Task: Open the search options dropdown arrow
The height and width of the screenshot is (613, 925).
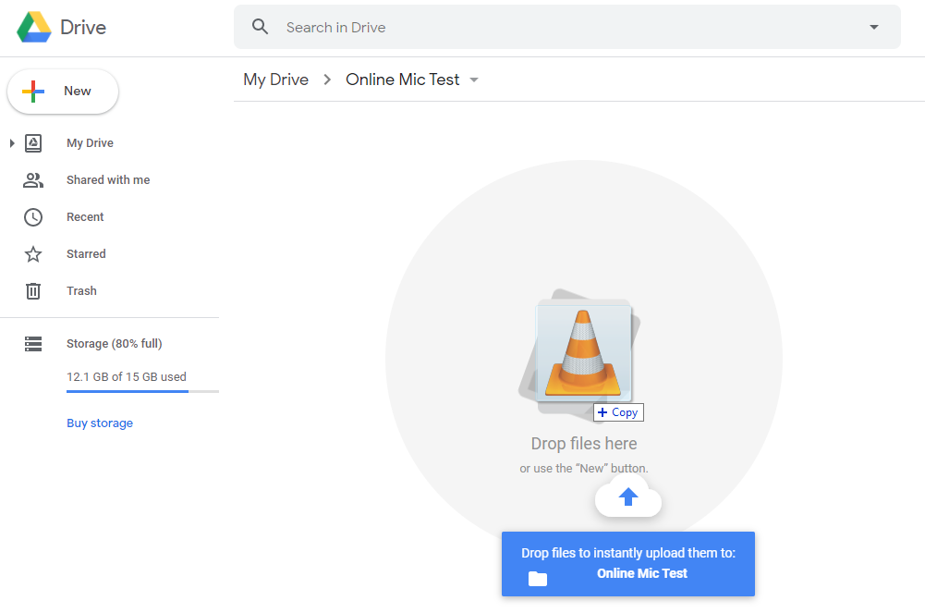Action: coord(873,27)
